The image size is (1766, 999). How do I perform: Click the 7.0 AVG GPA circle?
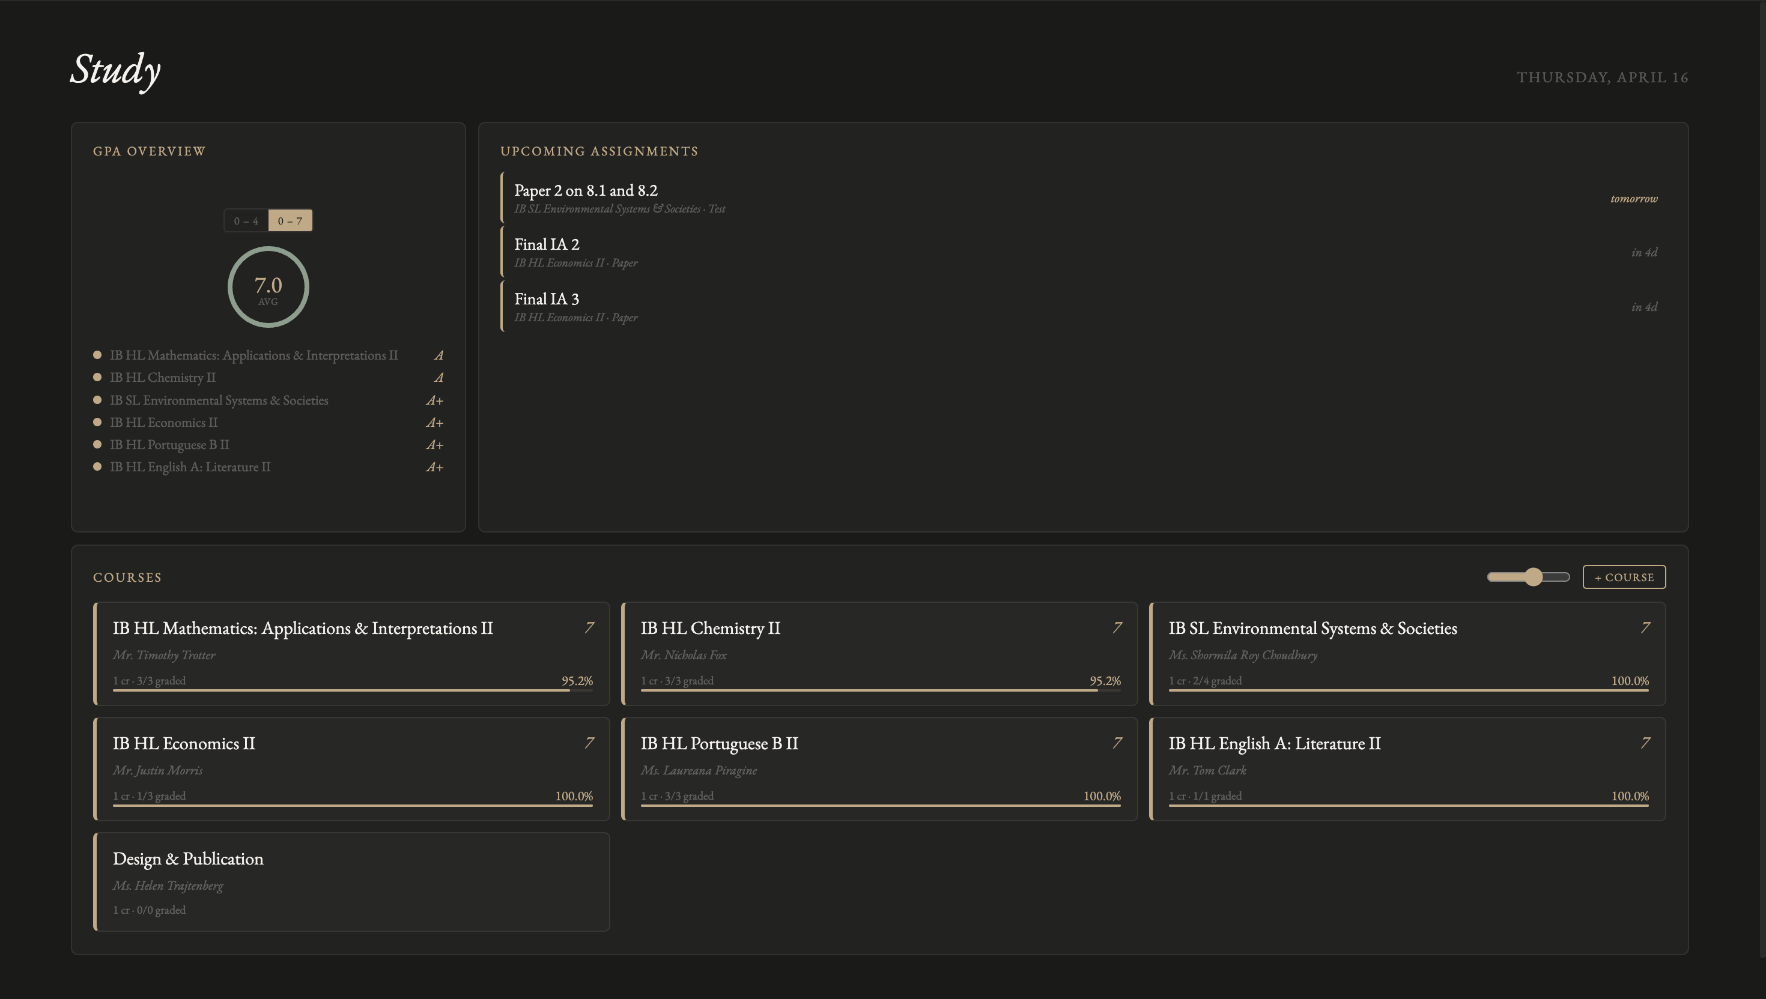269,288
